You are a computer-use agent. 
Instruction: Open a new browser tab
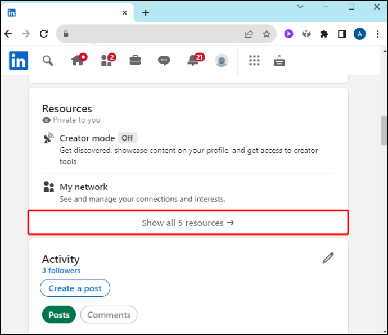pyautogui.click(x=146, y=12)
